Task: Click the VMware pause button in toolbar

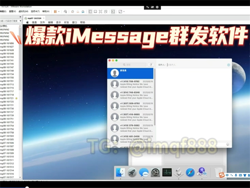Action: [x=55, y=12]
